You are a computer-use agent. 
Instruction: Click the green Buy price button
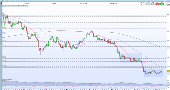(162, 4)
